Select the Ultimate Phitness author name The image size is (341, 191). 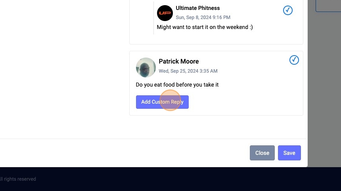pyautogui.click(x=198, y=8)
